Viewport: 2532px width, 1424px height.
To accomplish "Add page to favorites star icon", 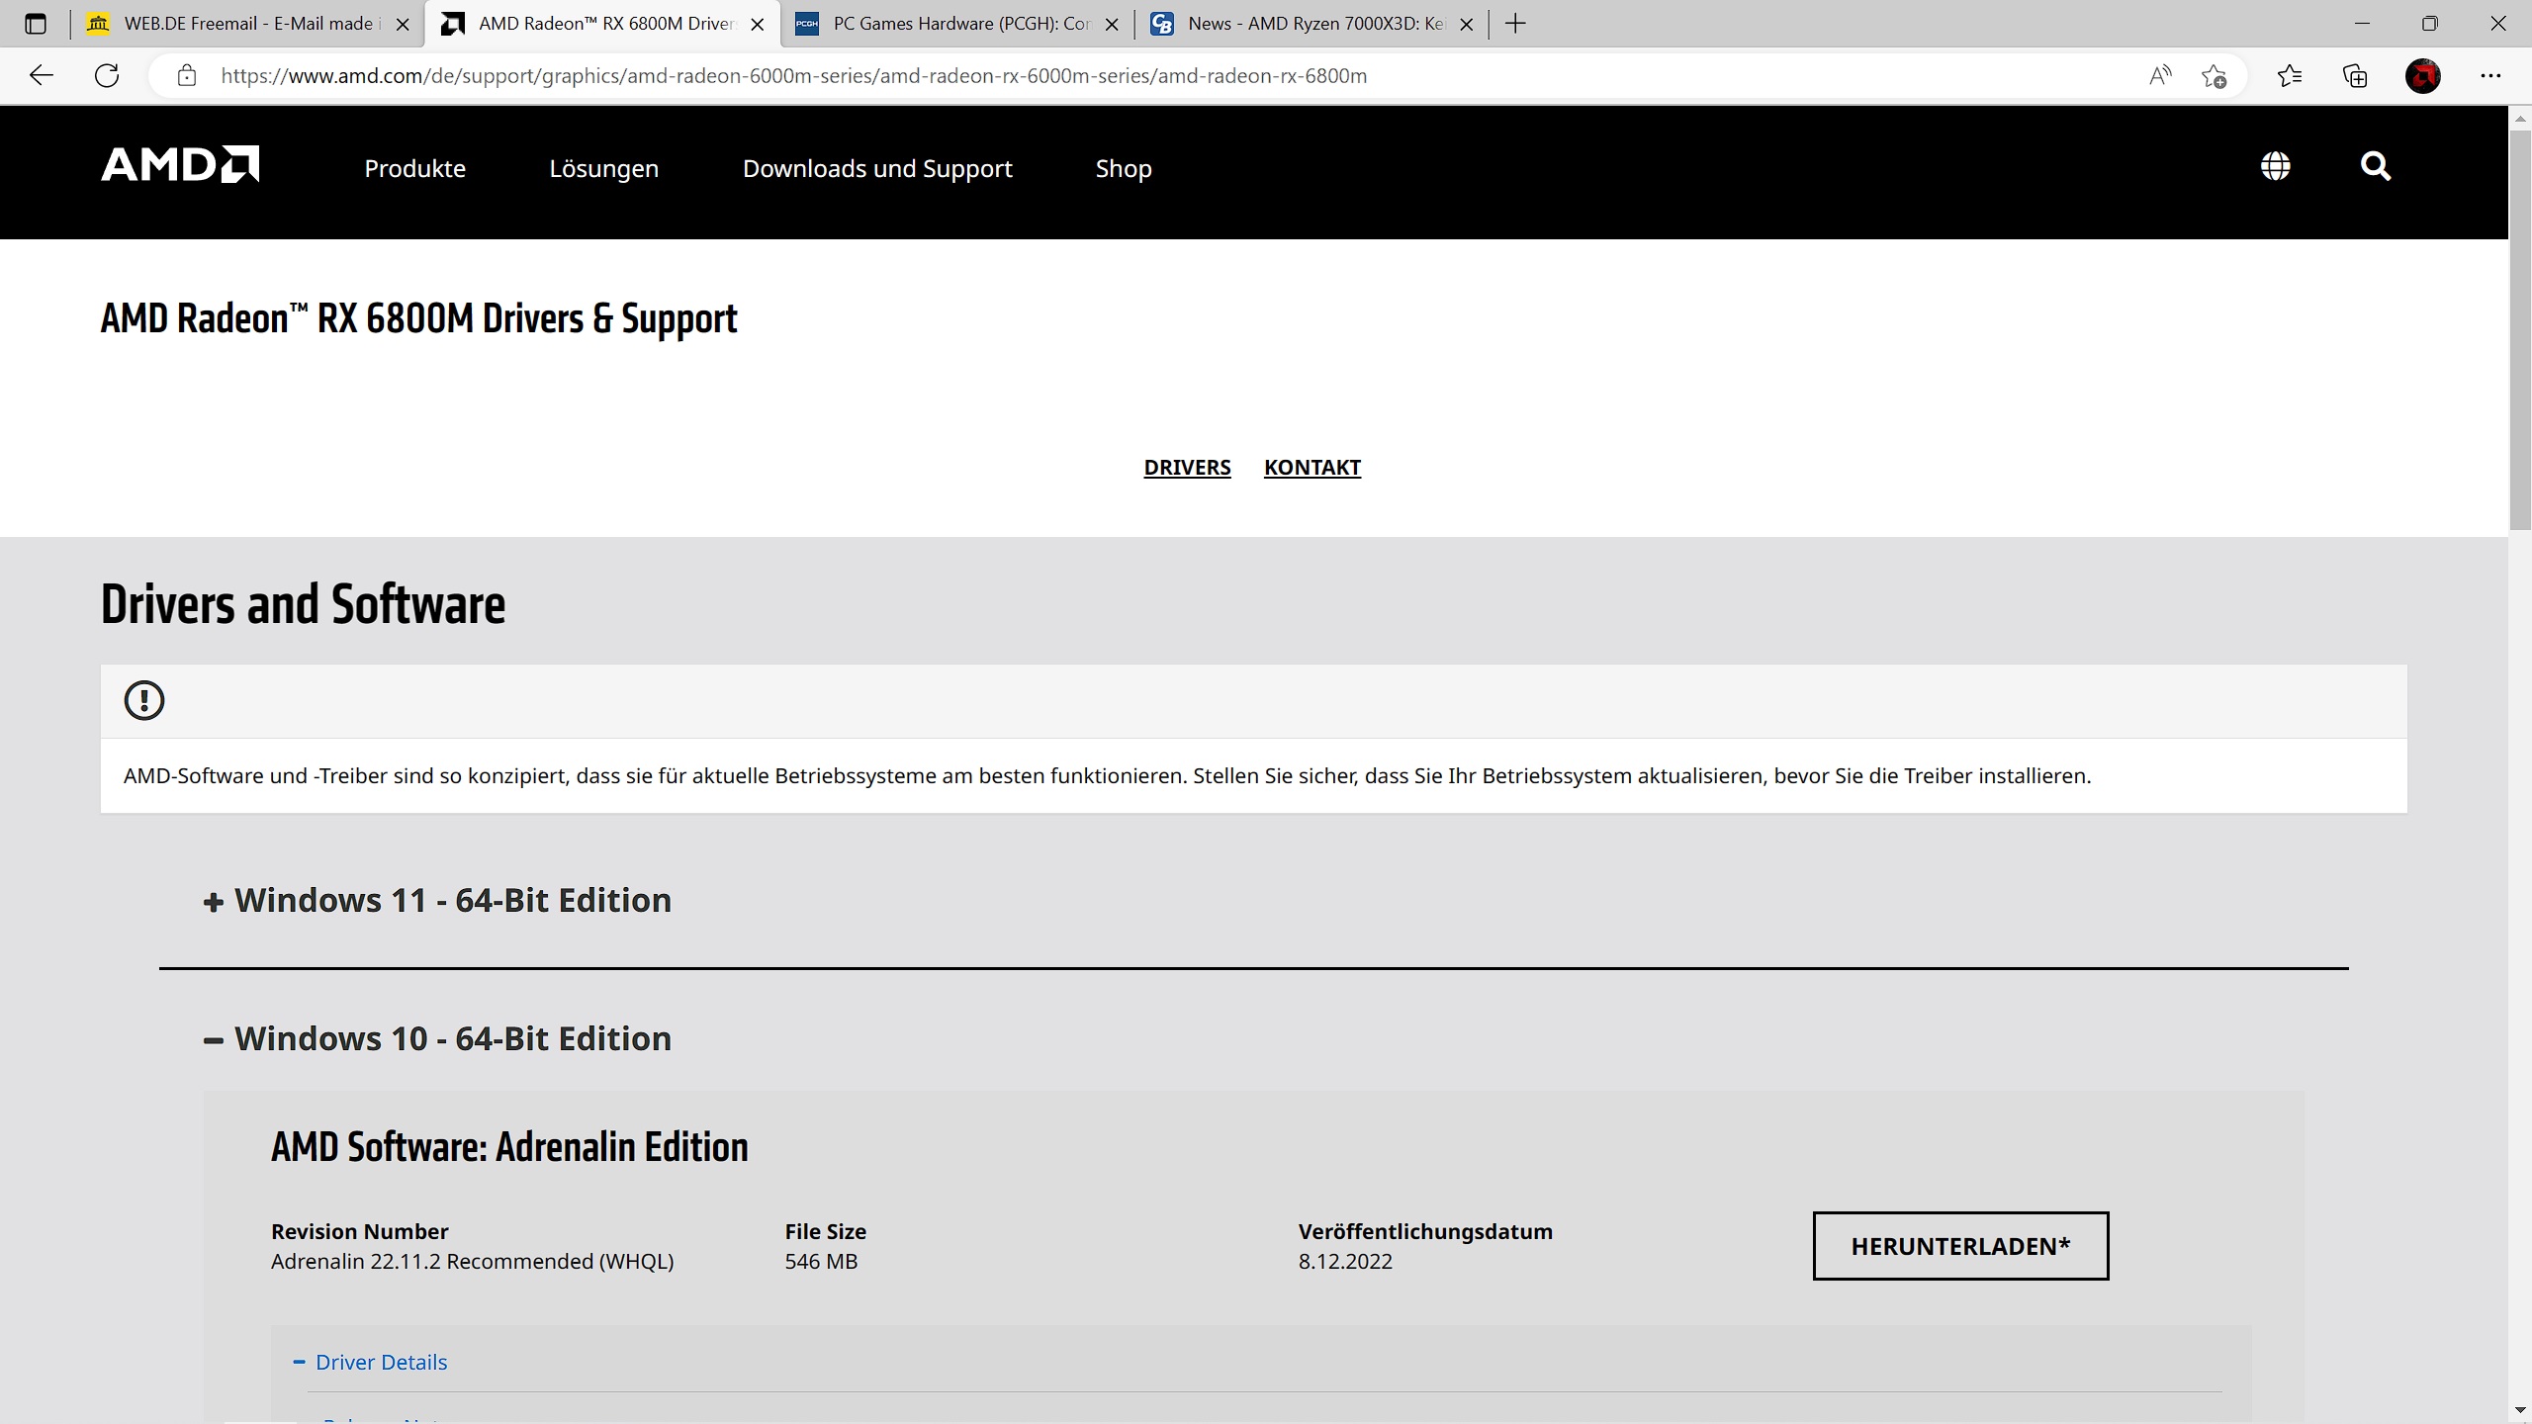I will 2214,75.
